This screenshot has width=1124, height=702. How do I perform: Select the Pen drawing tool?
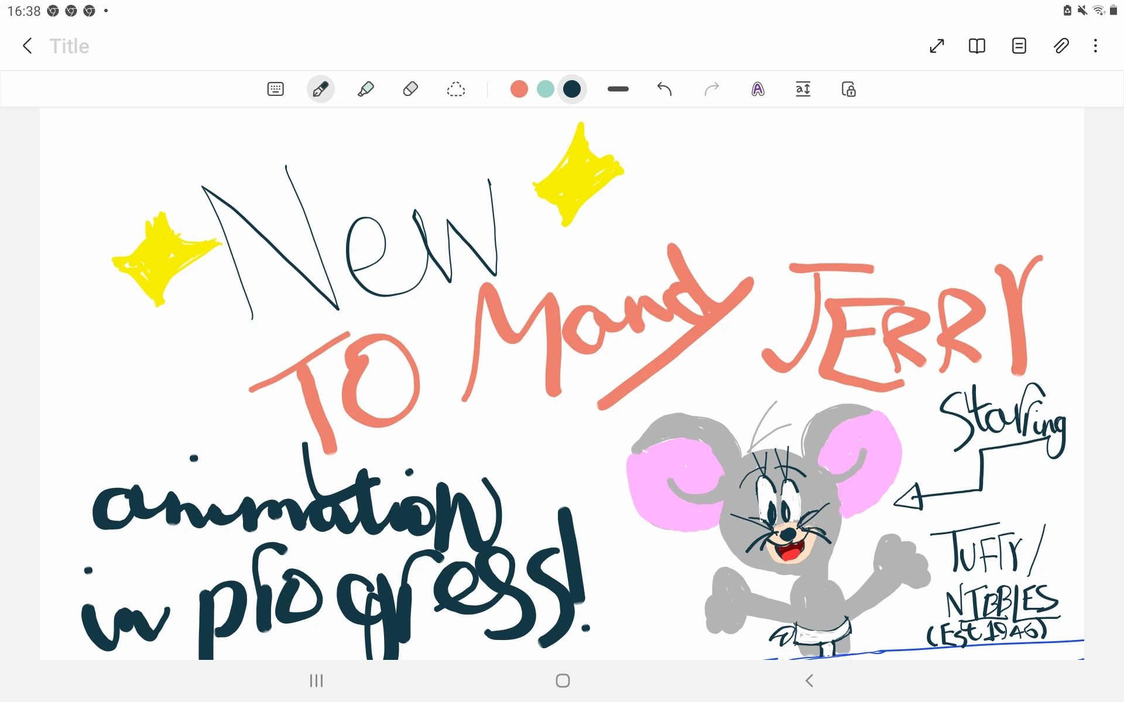tap(320, 89)
